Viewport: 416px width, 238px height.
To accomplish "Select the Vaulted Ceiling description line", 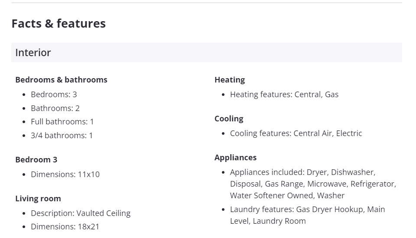I will pos(81,213).
